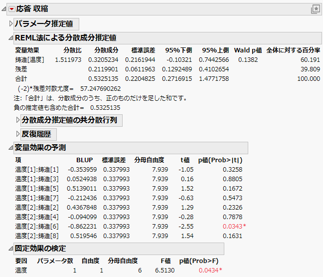The image size is (323, 277).
Task: Select the 鋳造[温度] row label
Action: pyautogui.click(x=30, y=60)
